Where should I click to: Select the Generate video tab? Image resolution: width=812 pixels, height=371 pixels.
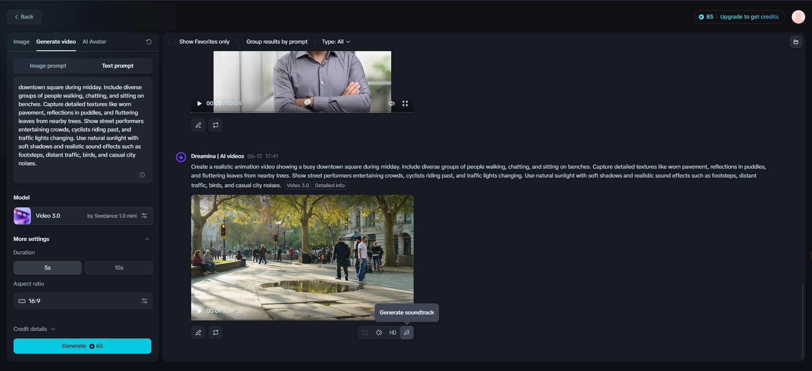coord(56,42)
